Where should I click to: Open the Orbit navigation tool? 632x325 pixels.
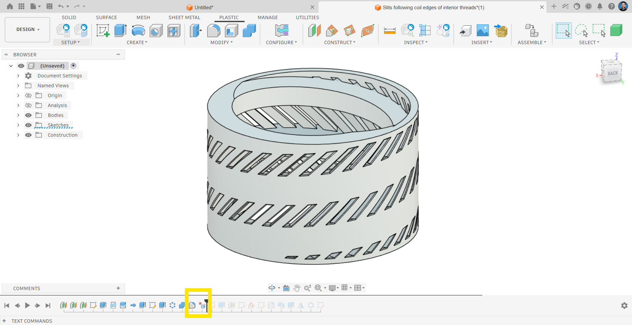272,288
